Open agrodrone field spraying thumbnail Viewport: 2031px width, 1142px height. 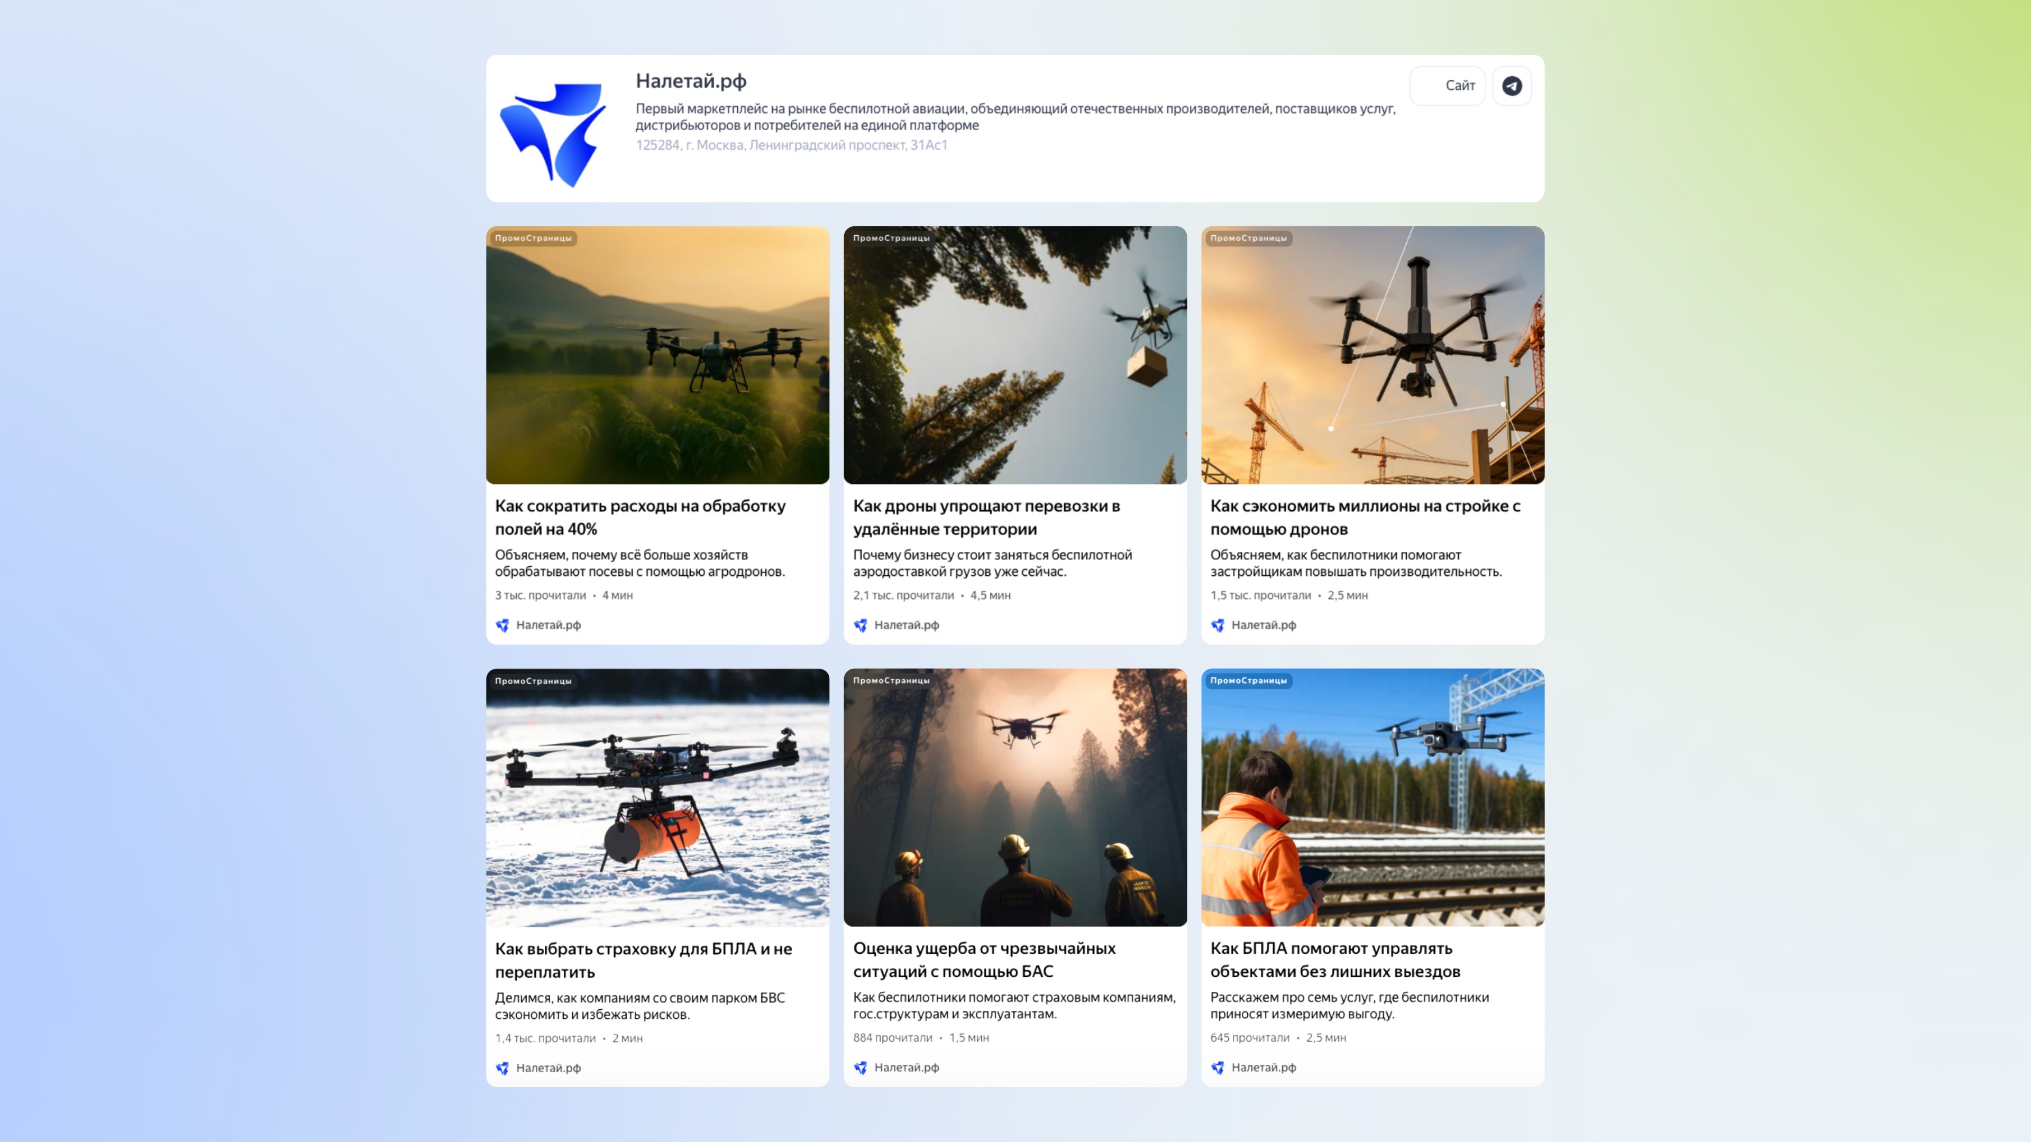coord(657,355)
